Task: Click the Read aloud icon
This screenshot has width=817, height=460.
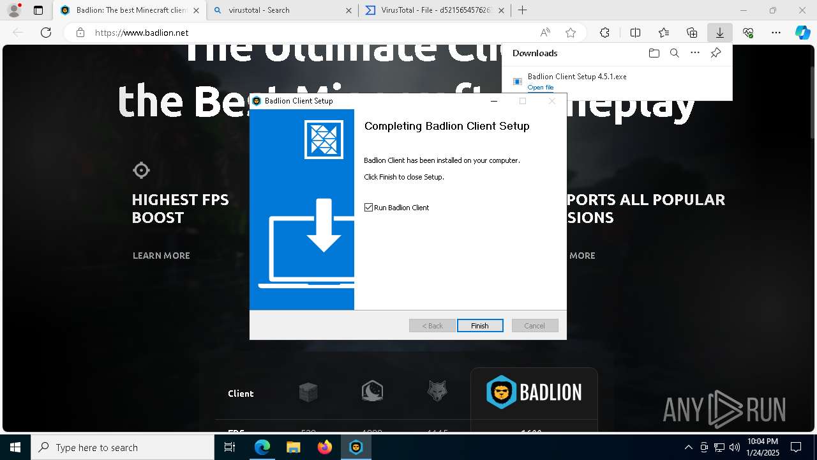Action: click(x=545, y=33)
